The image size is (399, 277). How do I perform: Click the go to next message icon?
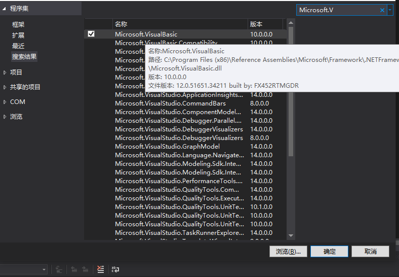85,269
